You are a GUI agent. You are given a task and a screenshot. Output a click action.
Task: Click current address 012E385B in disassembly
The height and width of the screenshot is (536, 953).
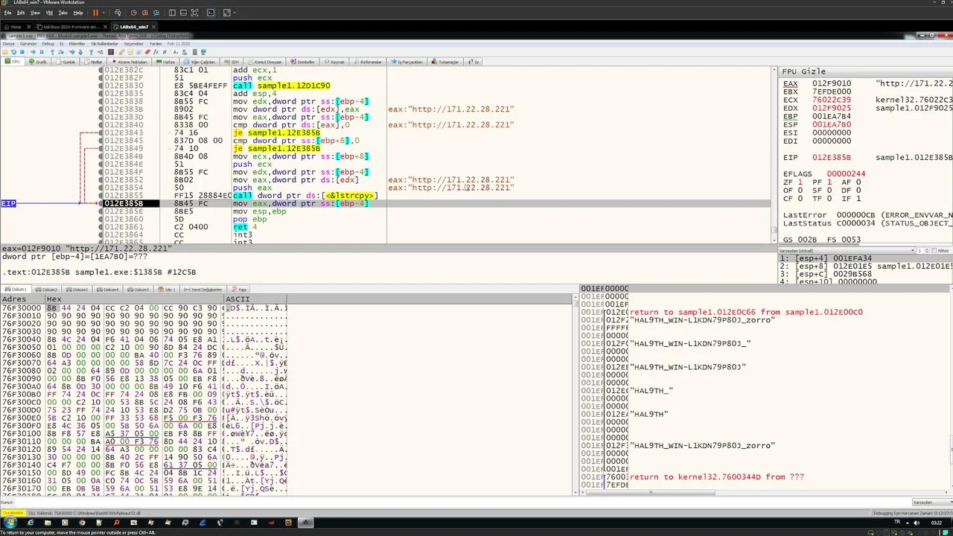pos(124,203)
